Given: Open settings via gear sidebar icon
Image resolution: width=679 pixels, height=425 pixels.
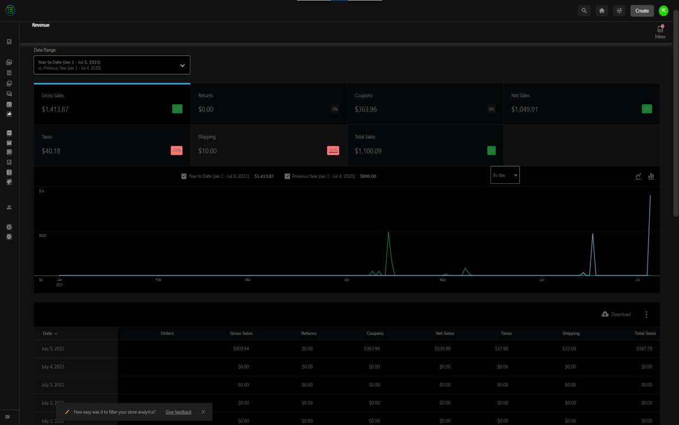Looking at the screenshot, I should coord(9,237).
